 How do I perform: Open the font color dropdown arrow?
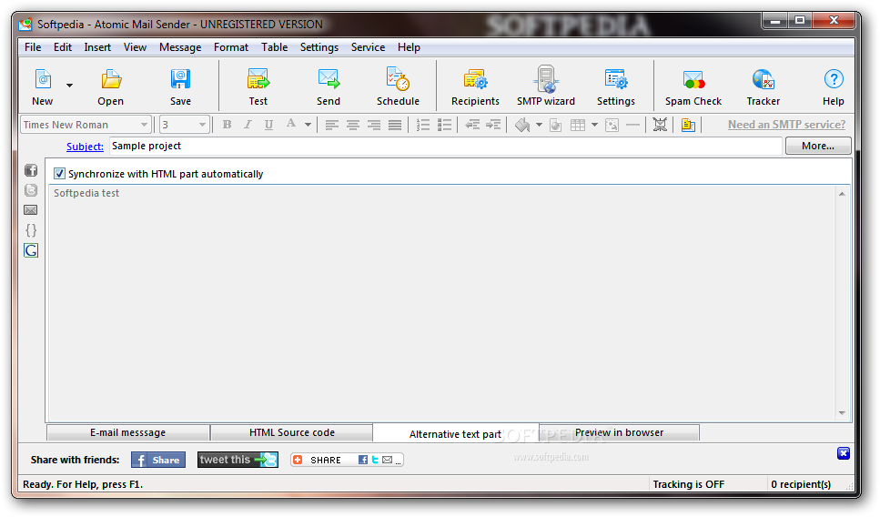[308, 125]
